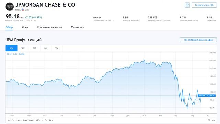Go to the Теханализ tab
This screenshot has height=124, width=220.
coord(77,27)
